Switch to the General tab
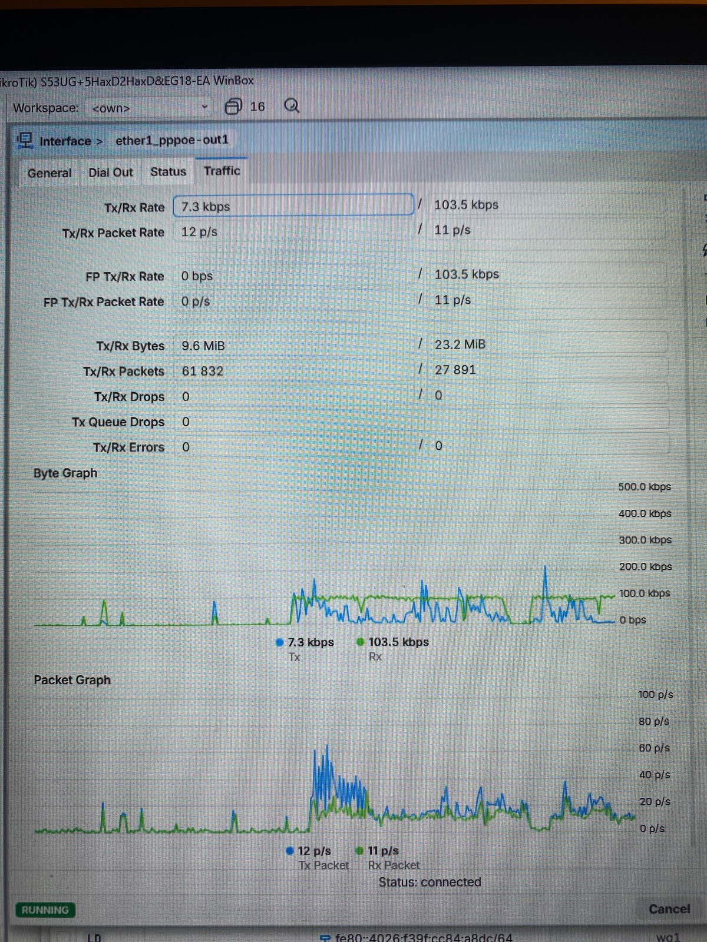 click(49, 173)
